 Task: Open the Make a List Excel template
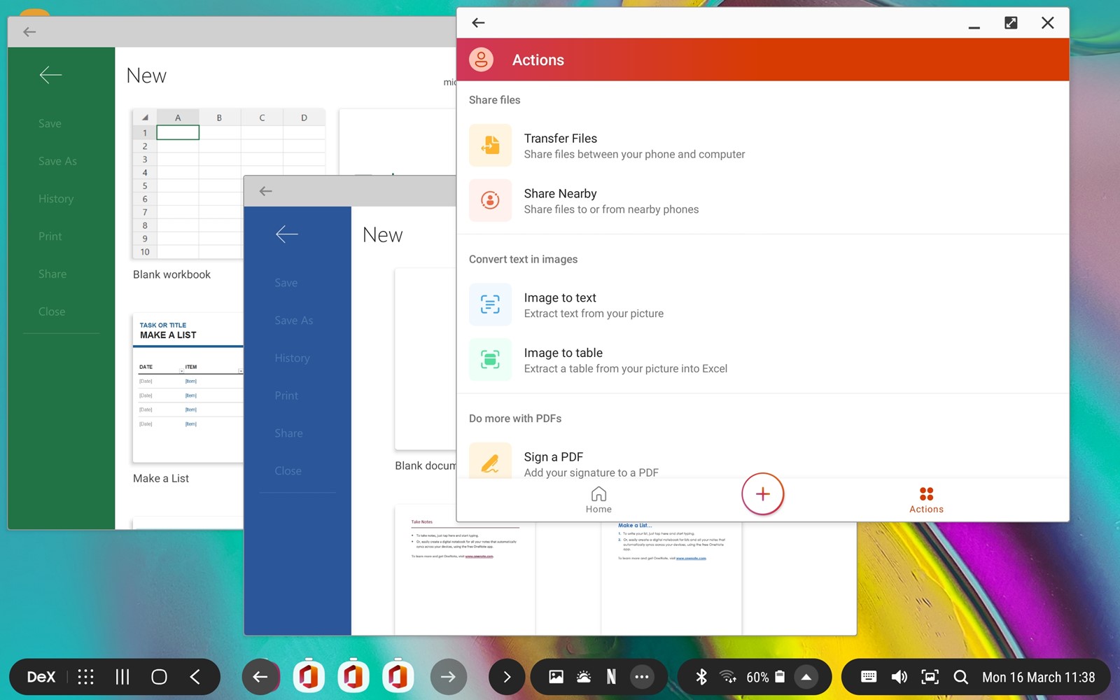(x=188, y=388)
